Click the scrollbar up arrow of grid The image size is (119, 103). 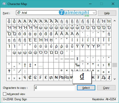click(115, 21)
